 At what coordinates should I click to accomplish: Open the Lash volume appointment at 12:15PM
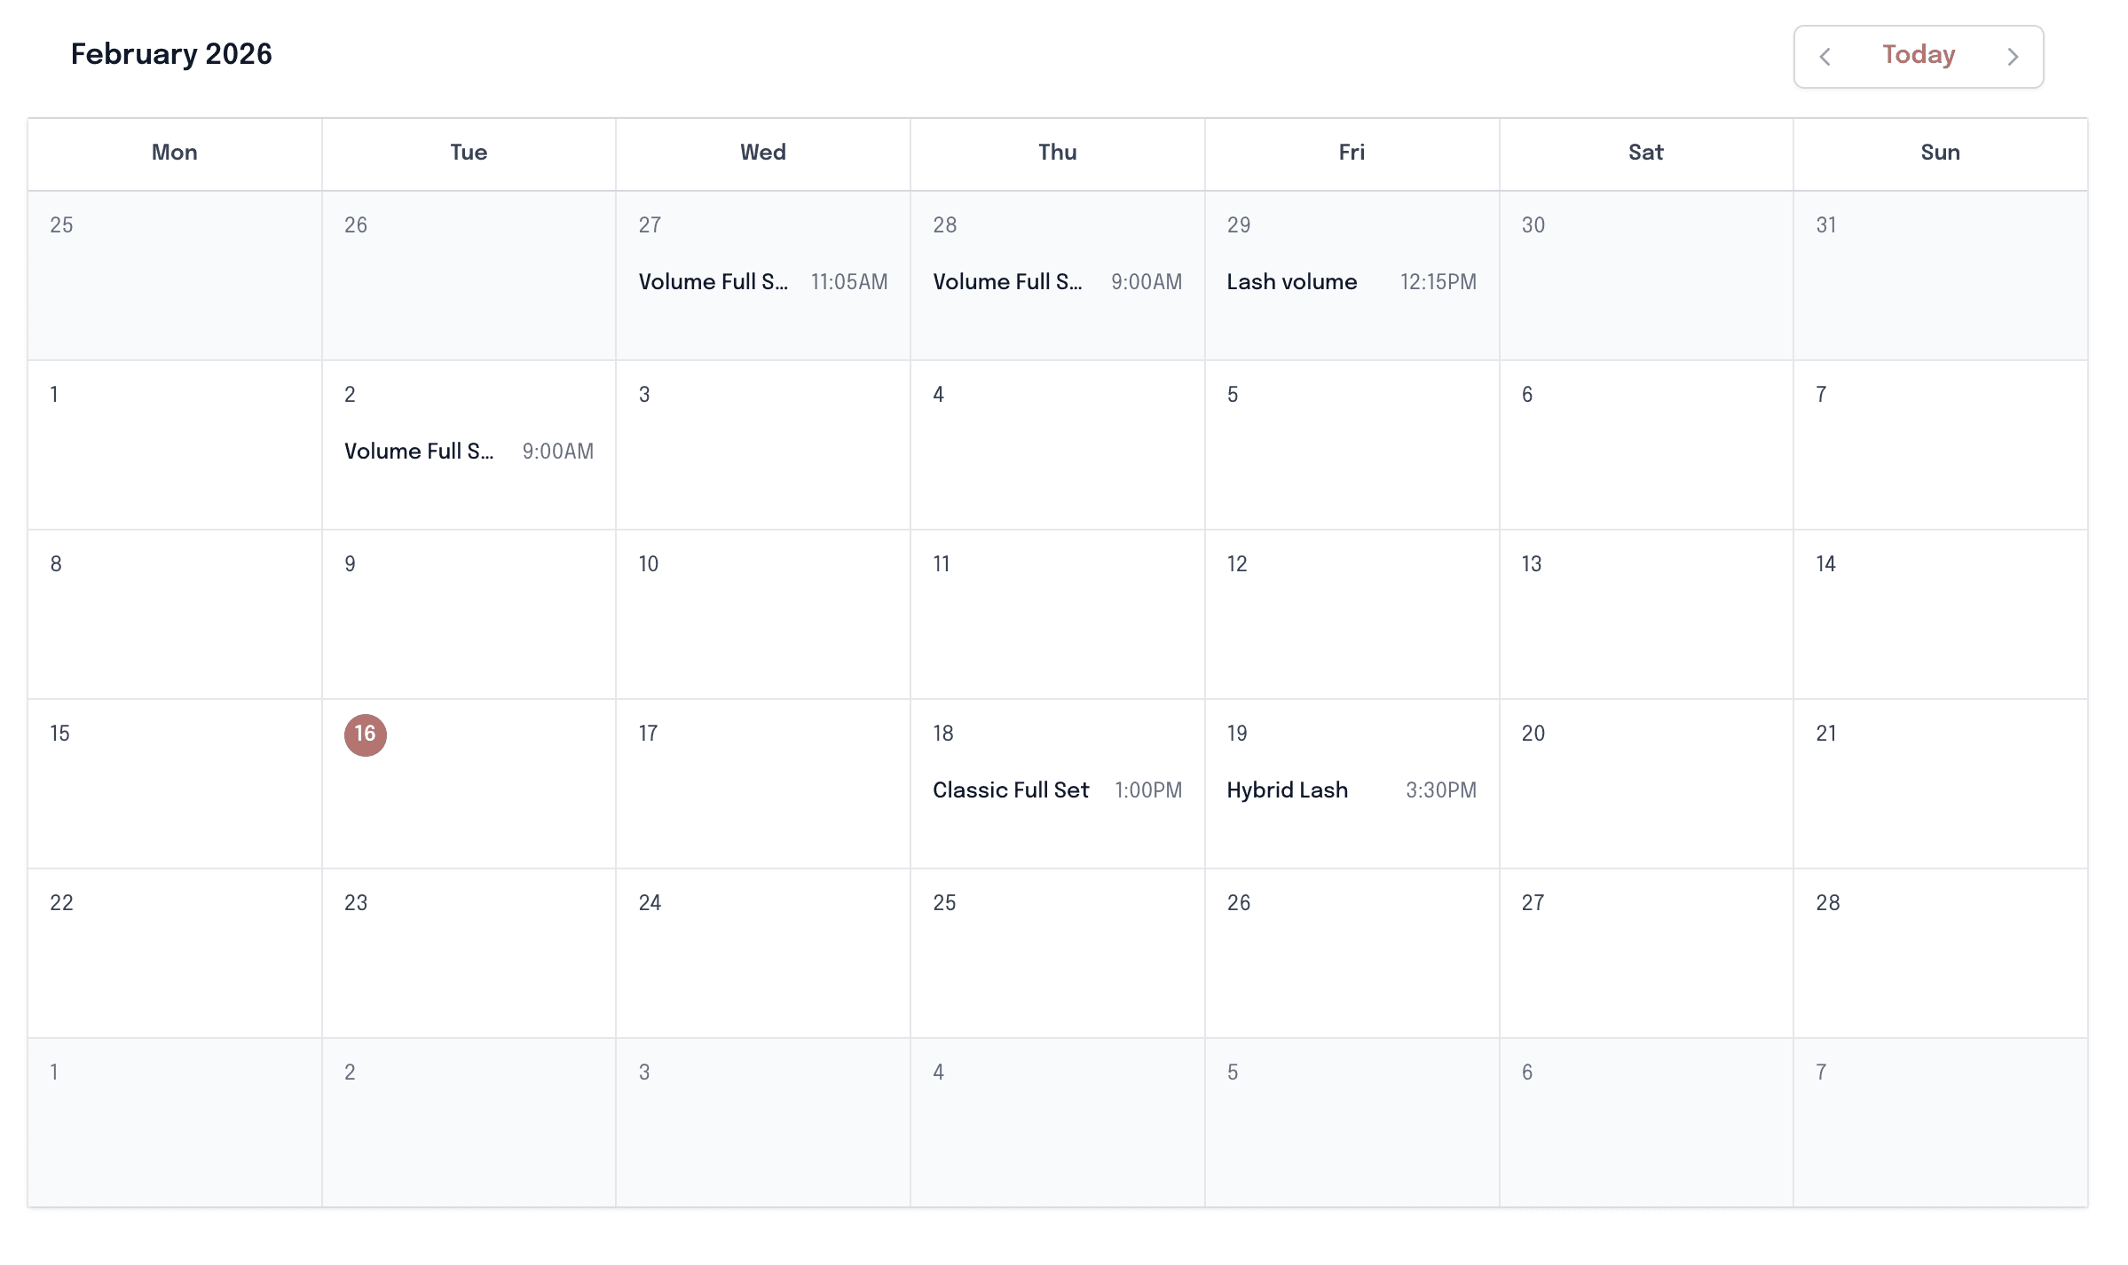point(1351,281)
